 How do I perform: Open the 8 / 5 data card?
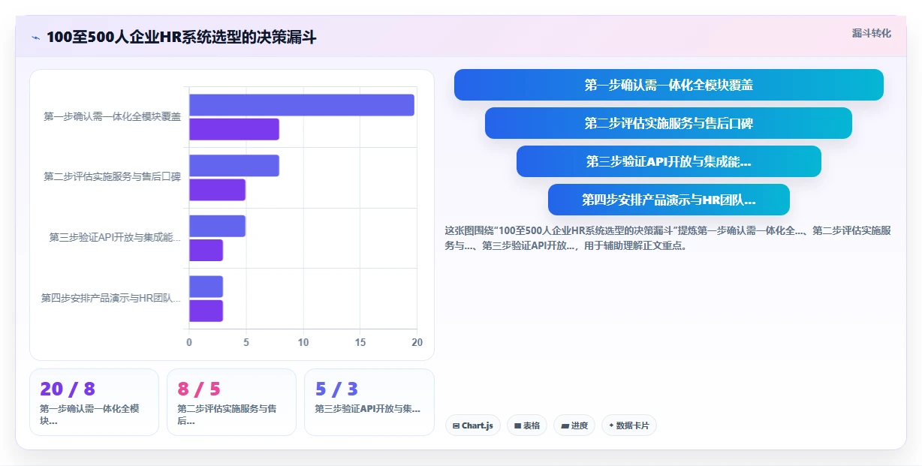[231, 402]
